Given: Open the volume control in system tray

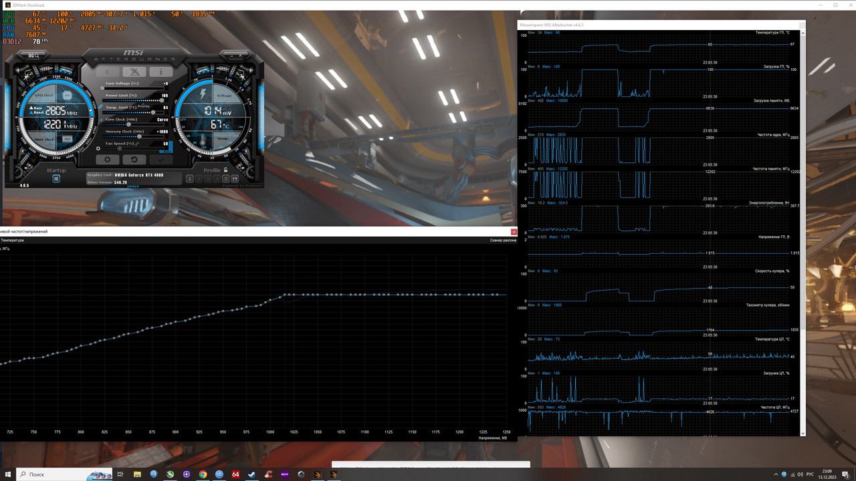Looking at the screenshot, I should point(799,474).
